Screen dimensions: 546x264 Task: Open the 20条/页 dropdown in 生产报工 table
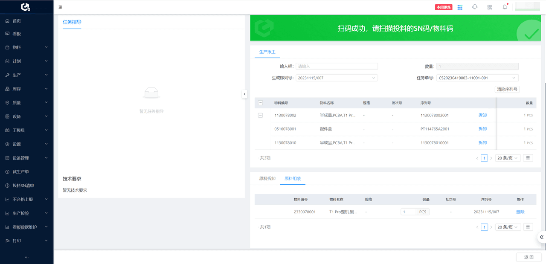[508, 158]
